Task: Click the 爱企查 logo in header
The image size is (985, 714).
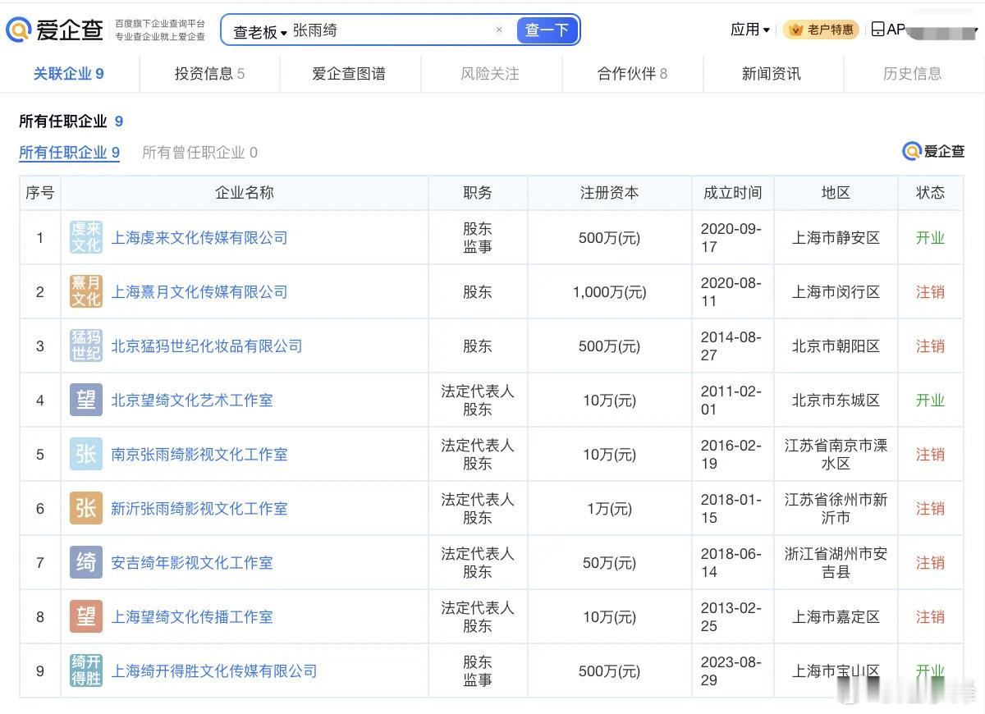Action: (54, 30)
